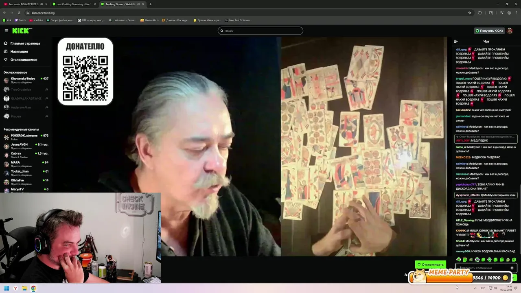Open GLADVALAKASPWNZ followed channel
This screenshot has width=521, height=293.
[x=26, y=98]
